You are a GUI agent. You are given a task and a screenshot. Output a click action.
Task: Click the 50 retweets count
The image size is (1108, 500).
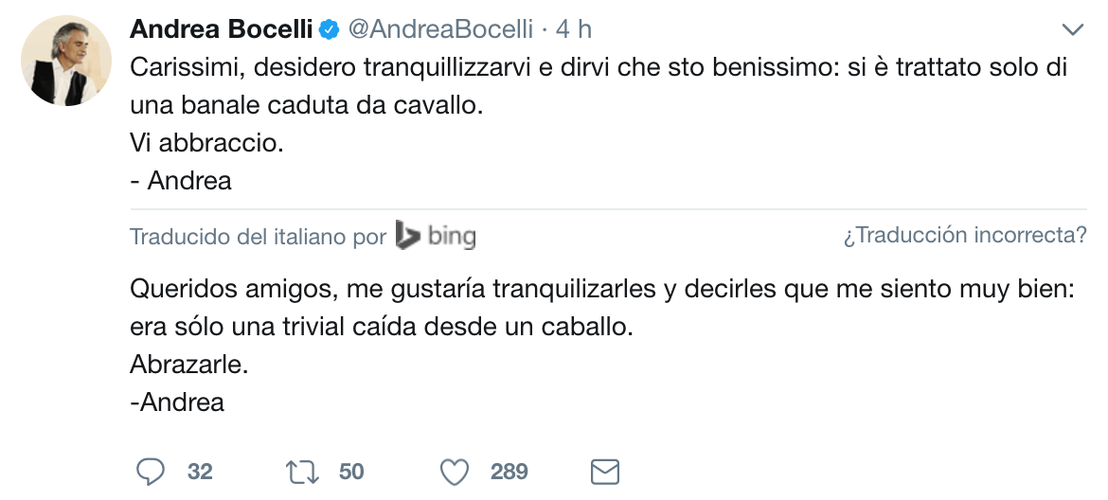click(351, 472)
